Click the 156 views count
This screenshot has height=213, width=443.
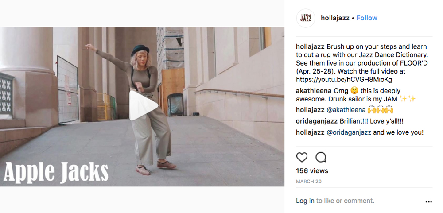(x=312, y=171)
